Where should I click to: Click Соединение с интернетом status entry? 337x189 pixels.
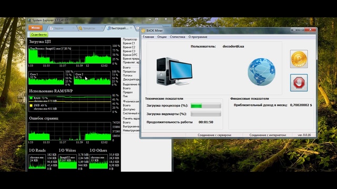(x=268, y=135)
